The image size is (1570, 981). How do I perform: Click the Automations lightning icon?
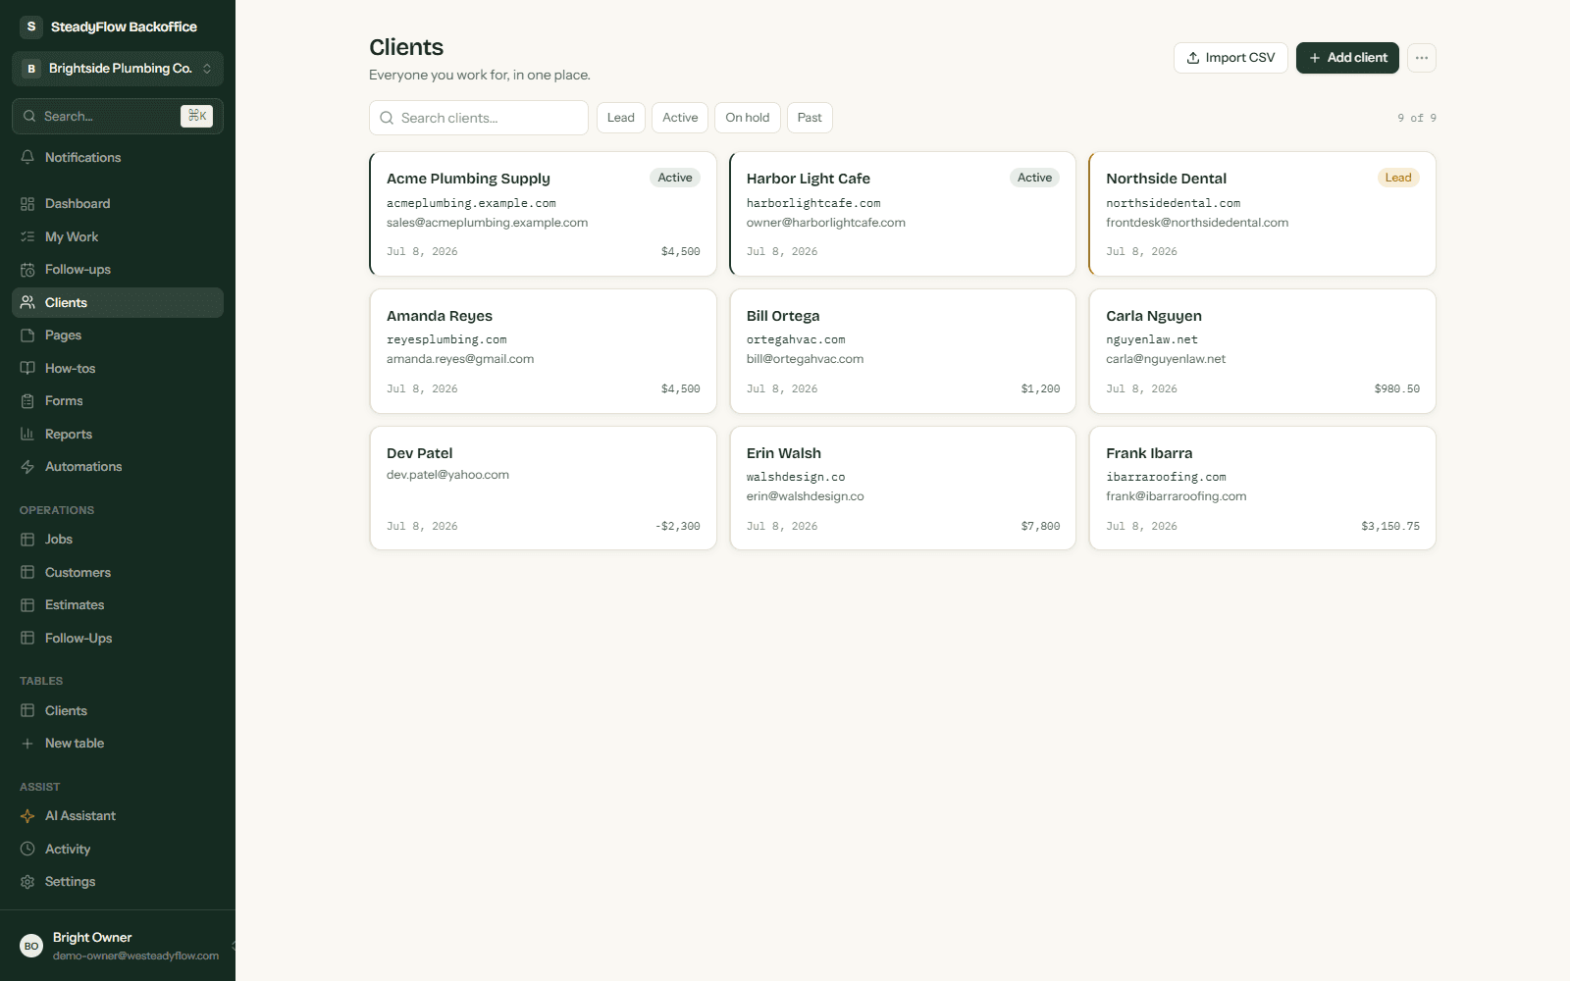[27, 467]
